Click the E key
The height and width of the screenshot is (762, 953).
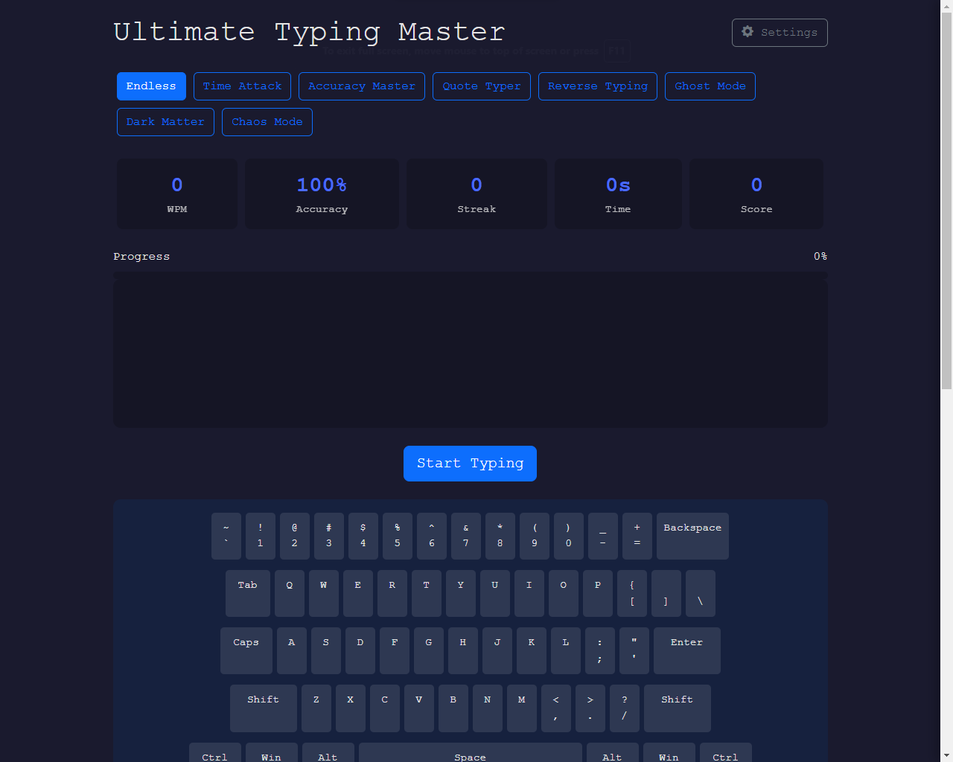[x=358, y=593]
